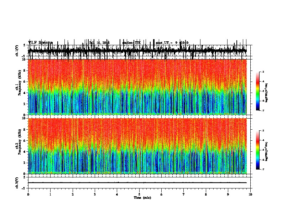Click the '-7' label on ch.2 color bar

pyautogui.click(x=263, y=169)
